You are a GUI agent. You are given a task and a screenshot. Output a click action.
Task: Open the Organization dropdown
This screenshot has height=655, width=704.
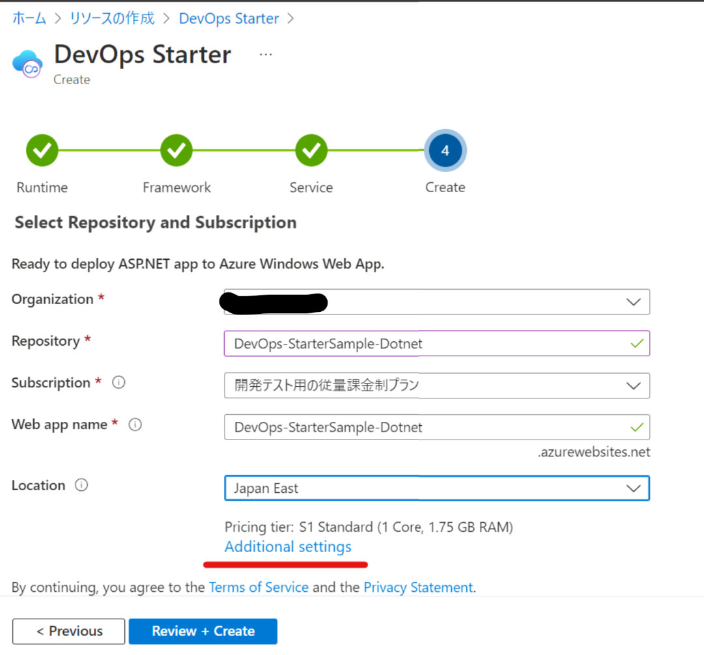(x=437, y=301)
